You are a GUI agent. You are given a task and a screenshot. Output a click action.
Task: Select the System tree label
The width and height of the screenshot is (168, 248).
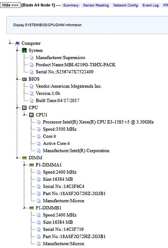(x=36, y=50)
